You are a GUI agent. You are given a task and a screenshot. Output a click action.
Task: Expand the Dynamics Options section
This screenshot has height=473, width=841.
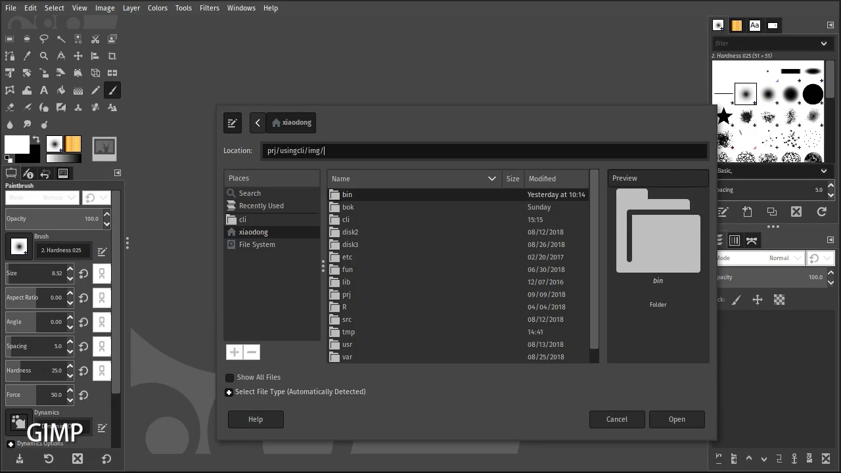11,444
